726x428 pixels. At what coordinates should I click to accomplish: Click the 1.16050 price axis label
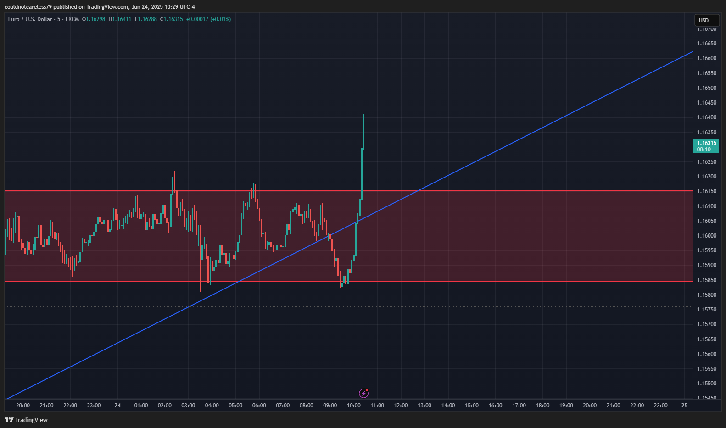[x=706, y=221]
